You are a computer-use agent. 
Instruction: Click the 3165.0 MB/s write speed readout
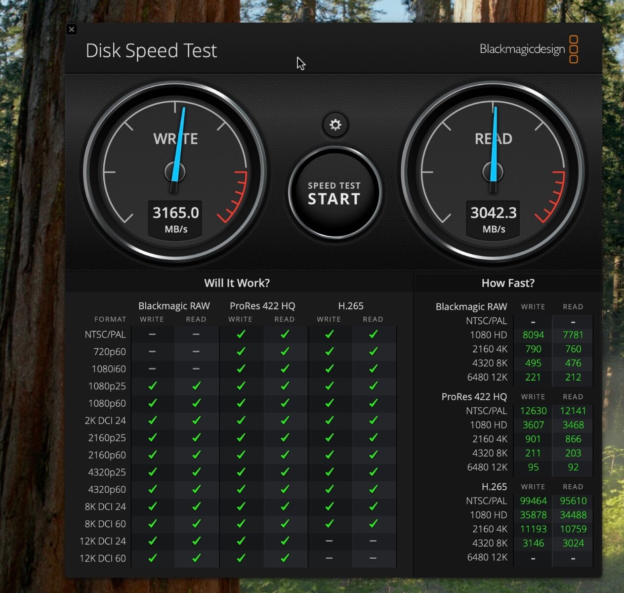pos(176,219)
